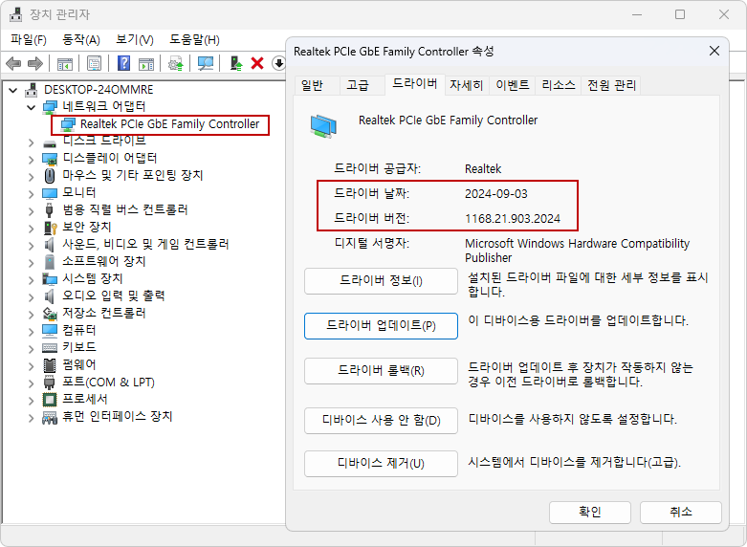Screen dimensions: 747x547
Task: Switch to the 자세히 tab
Action: (467, 85)
